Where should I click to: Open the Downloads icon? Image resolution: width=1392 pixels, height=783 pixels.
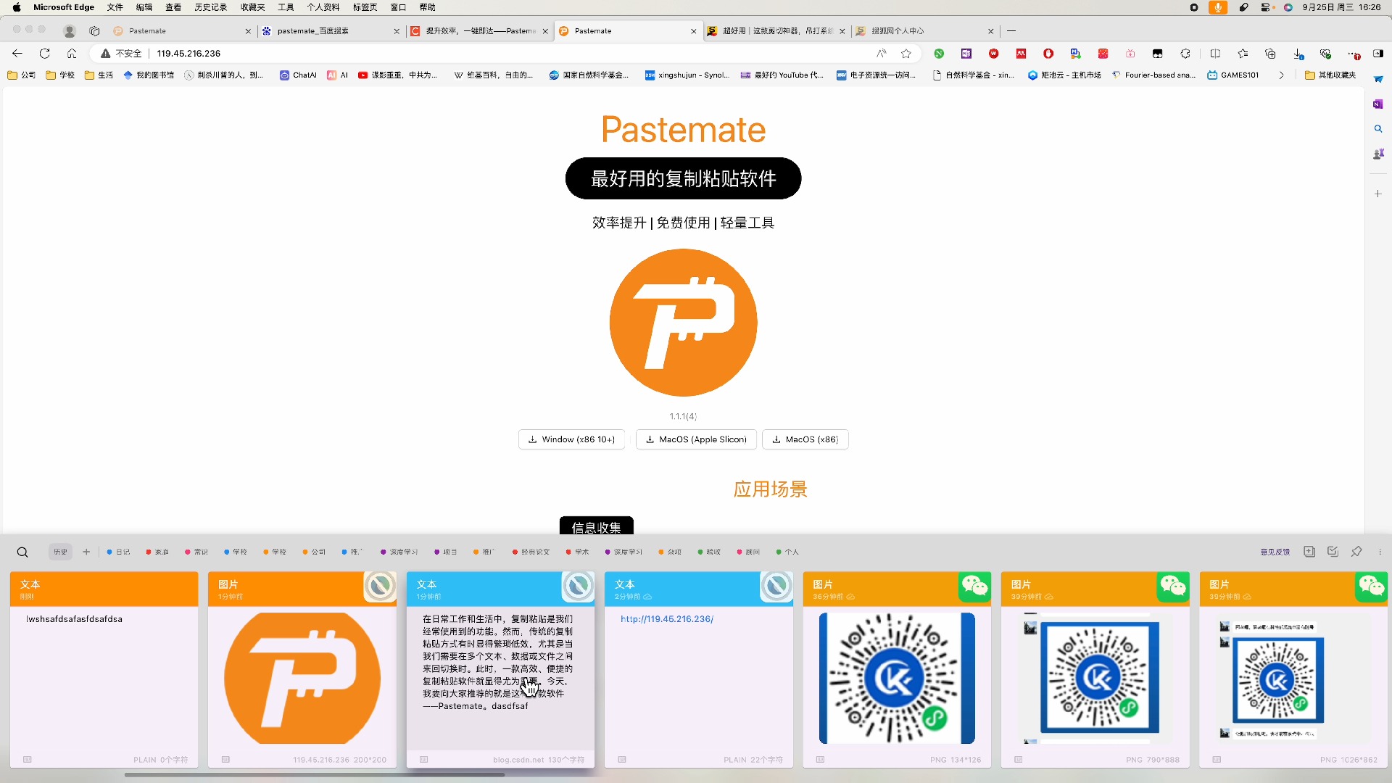(x=1298, y=54)
